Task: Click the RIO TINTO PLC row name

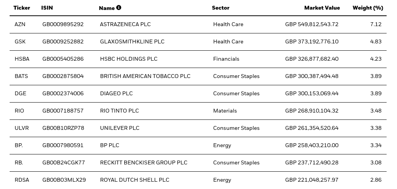Action: coord(119,111)
